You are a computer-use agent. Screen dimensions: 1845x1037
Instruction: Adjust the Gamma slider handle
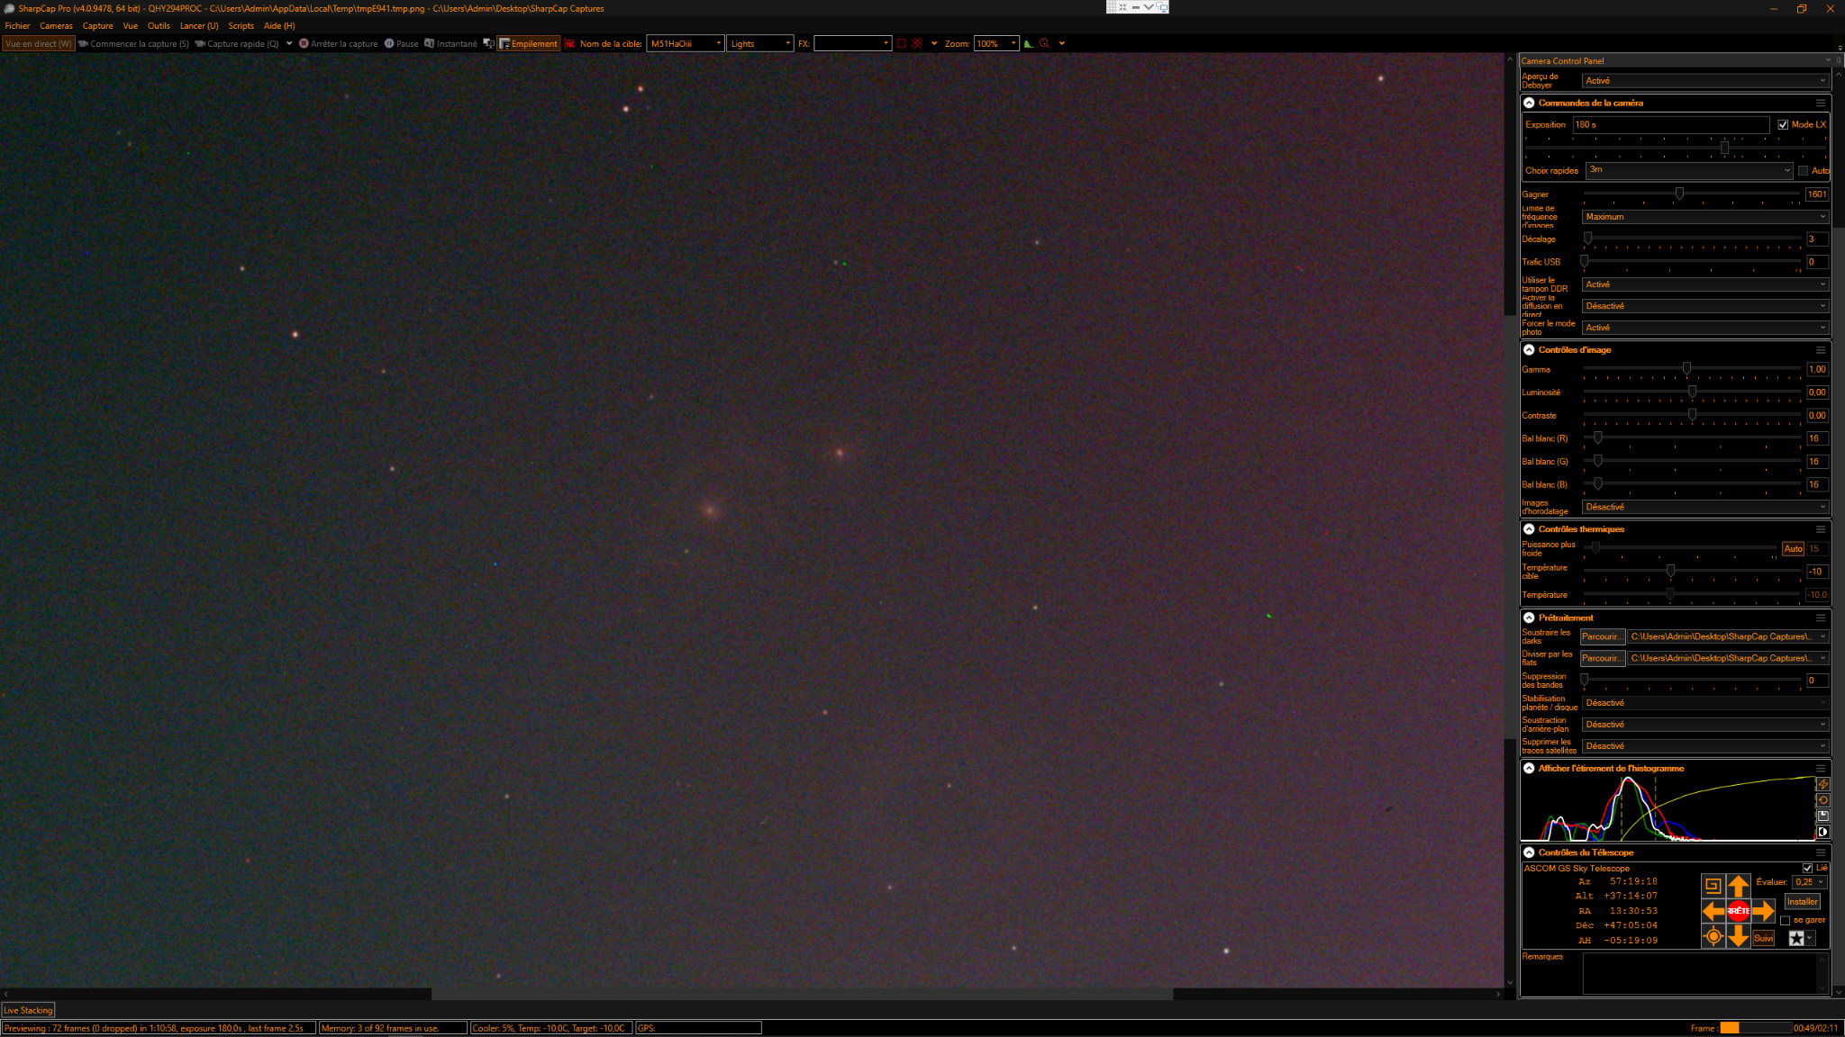tap(1686, 368)
